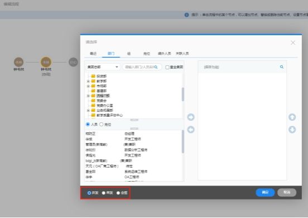Select the 岗位 radio button below the tree
This screenshot has height=218, width=308.
(x=102, y=124)
